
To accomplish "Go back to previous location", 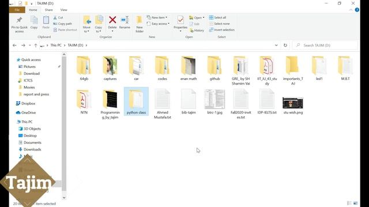I will tap(14, 45).
